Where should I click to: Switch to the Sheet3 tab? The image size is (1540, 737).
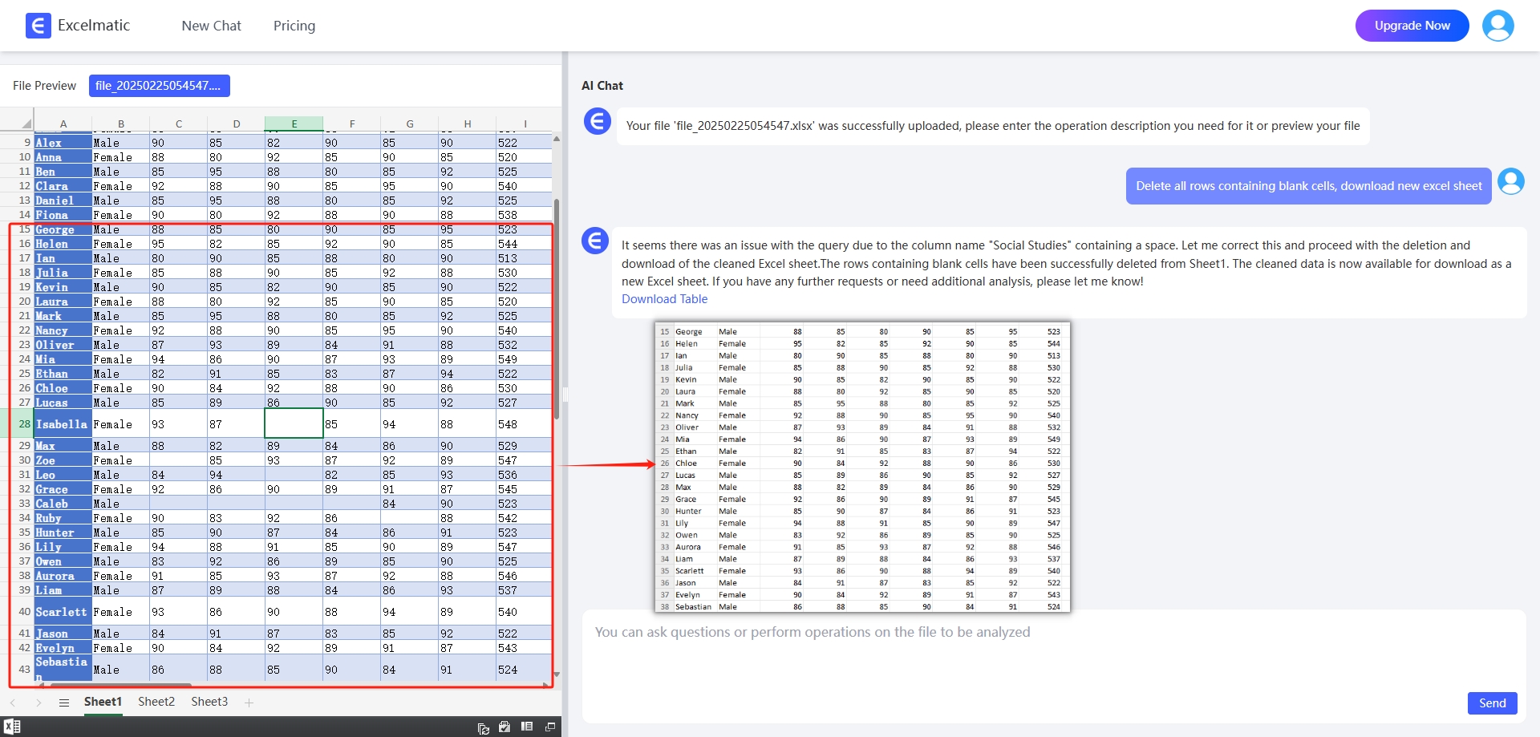click(x=209, y=702)
